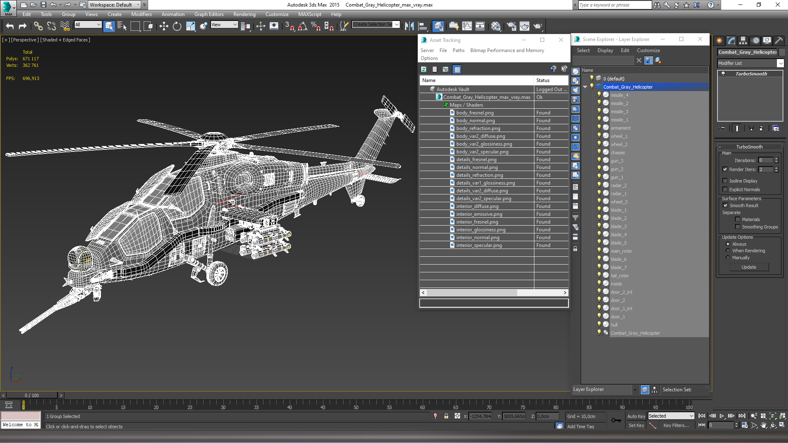Image resolution: width=788 pixels, height=443 pixels.
Task: Open the Utilities command panel tab
Action: tap(779, 40)
